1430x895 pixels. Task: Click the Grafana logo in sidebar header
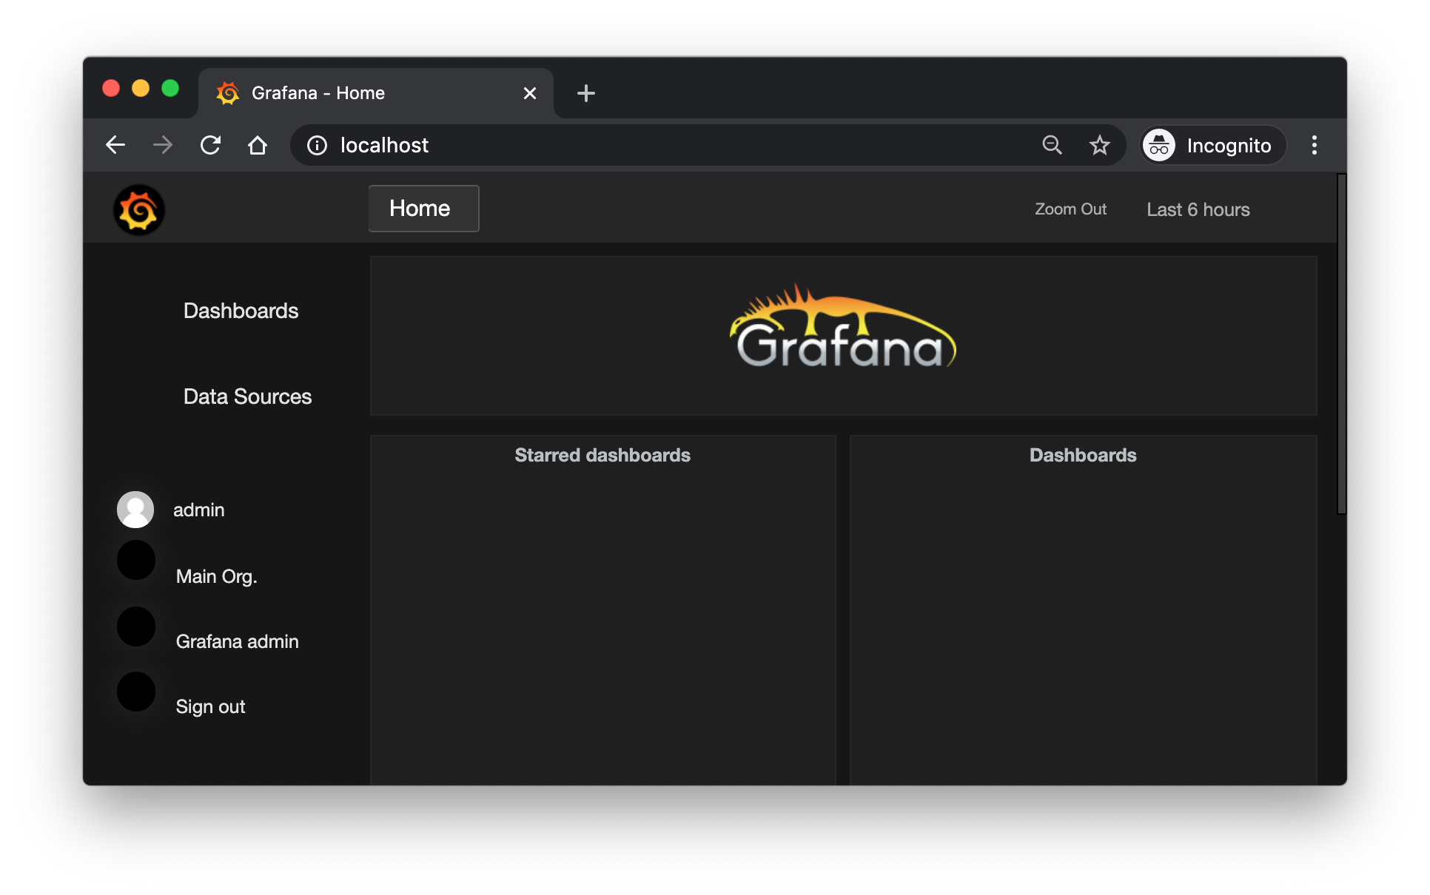click(138, 210)
